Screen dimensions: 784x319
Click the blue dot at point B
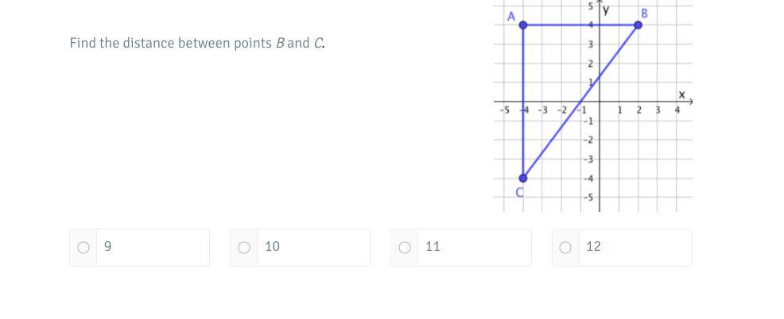pos(638,25)
